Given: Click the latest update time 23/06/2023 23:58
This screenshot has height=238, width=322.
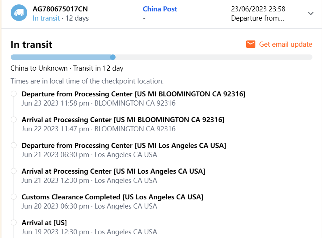Looking at the screenshot, I should pos(258,9).
